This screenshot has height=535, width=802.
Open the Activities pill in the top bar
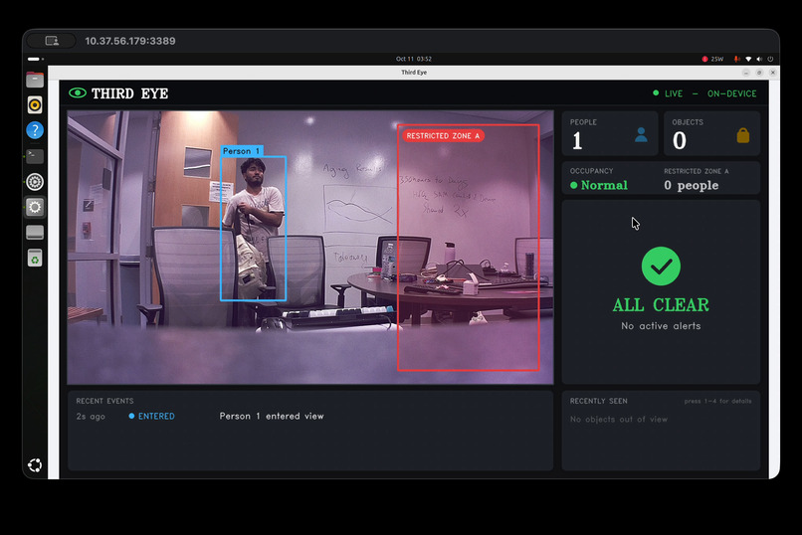pyautogui.click(x=35, y=59)
